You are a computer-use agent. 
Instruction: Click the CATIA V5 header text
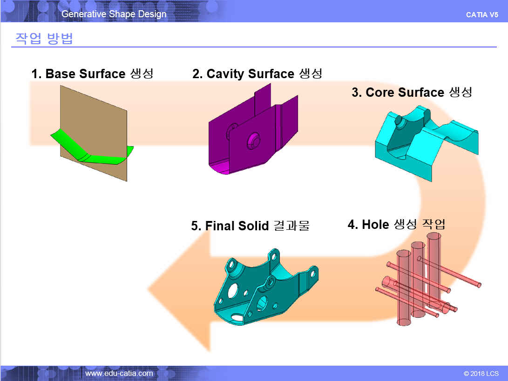coord(482,14)
